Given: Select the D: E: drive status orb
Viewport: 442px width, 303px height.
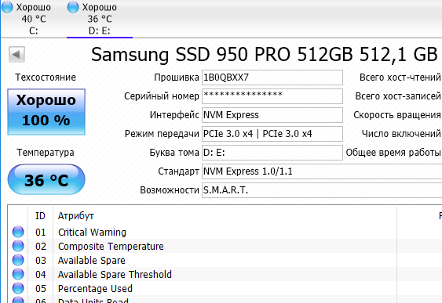Looking at the screenshot, I should [x=73, y=7].
